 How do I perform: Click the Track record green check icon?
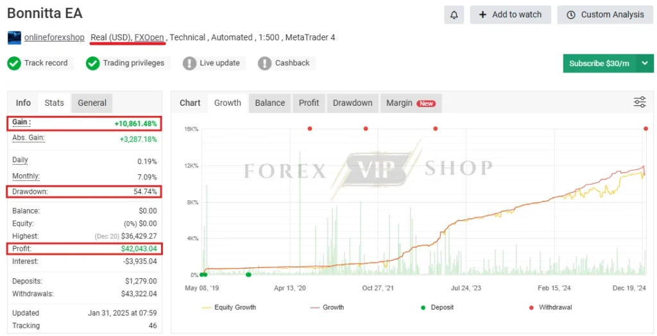tap(14, 63)
